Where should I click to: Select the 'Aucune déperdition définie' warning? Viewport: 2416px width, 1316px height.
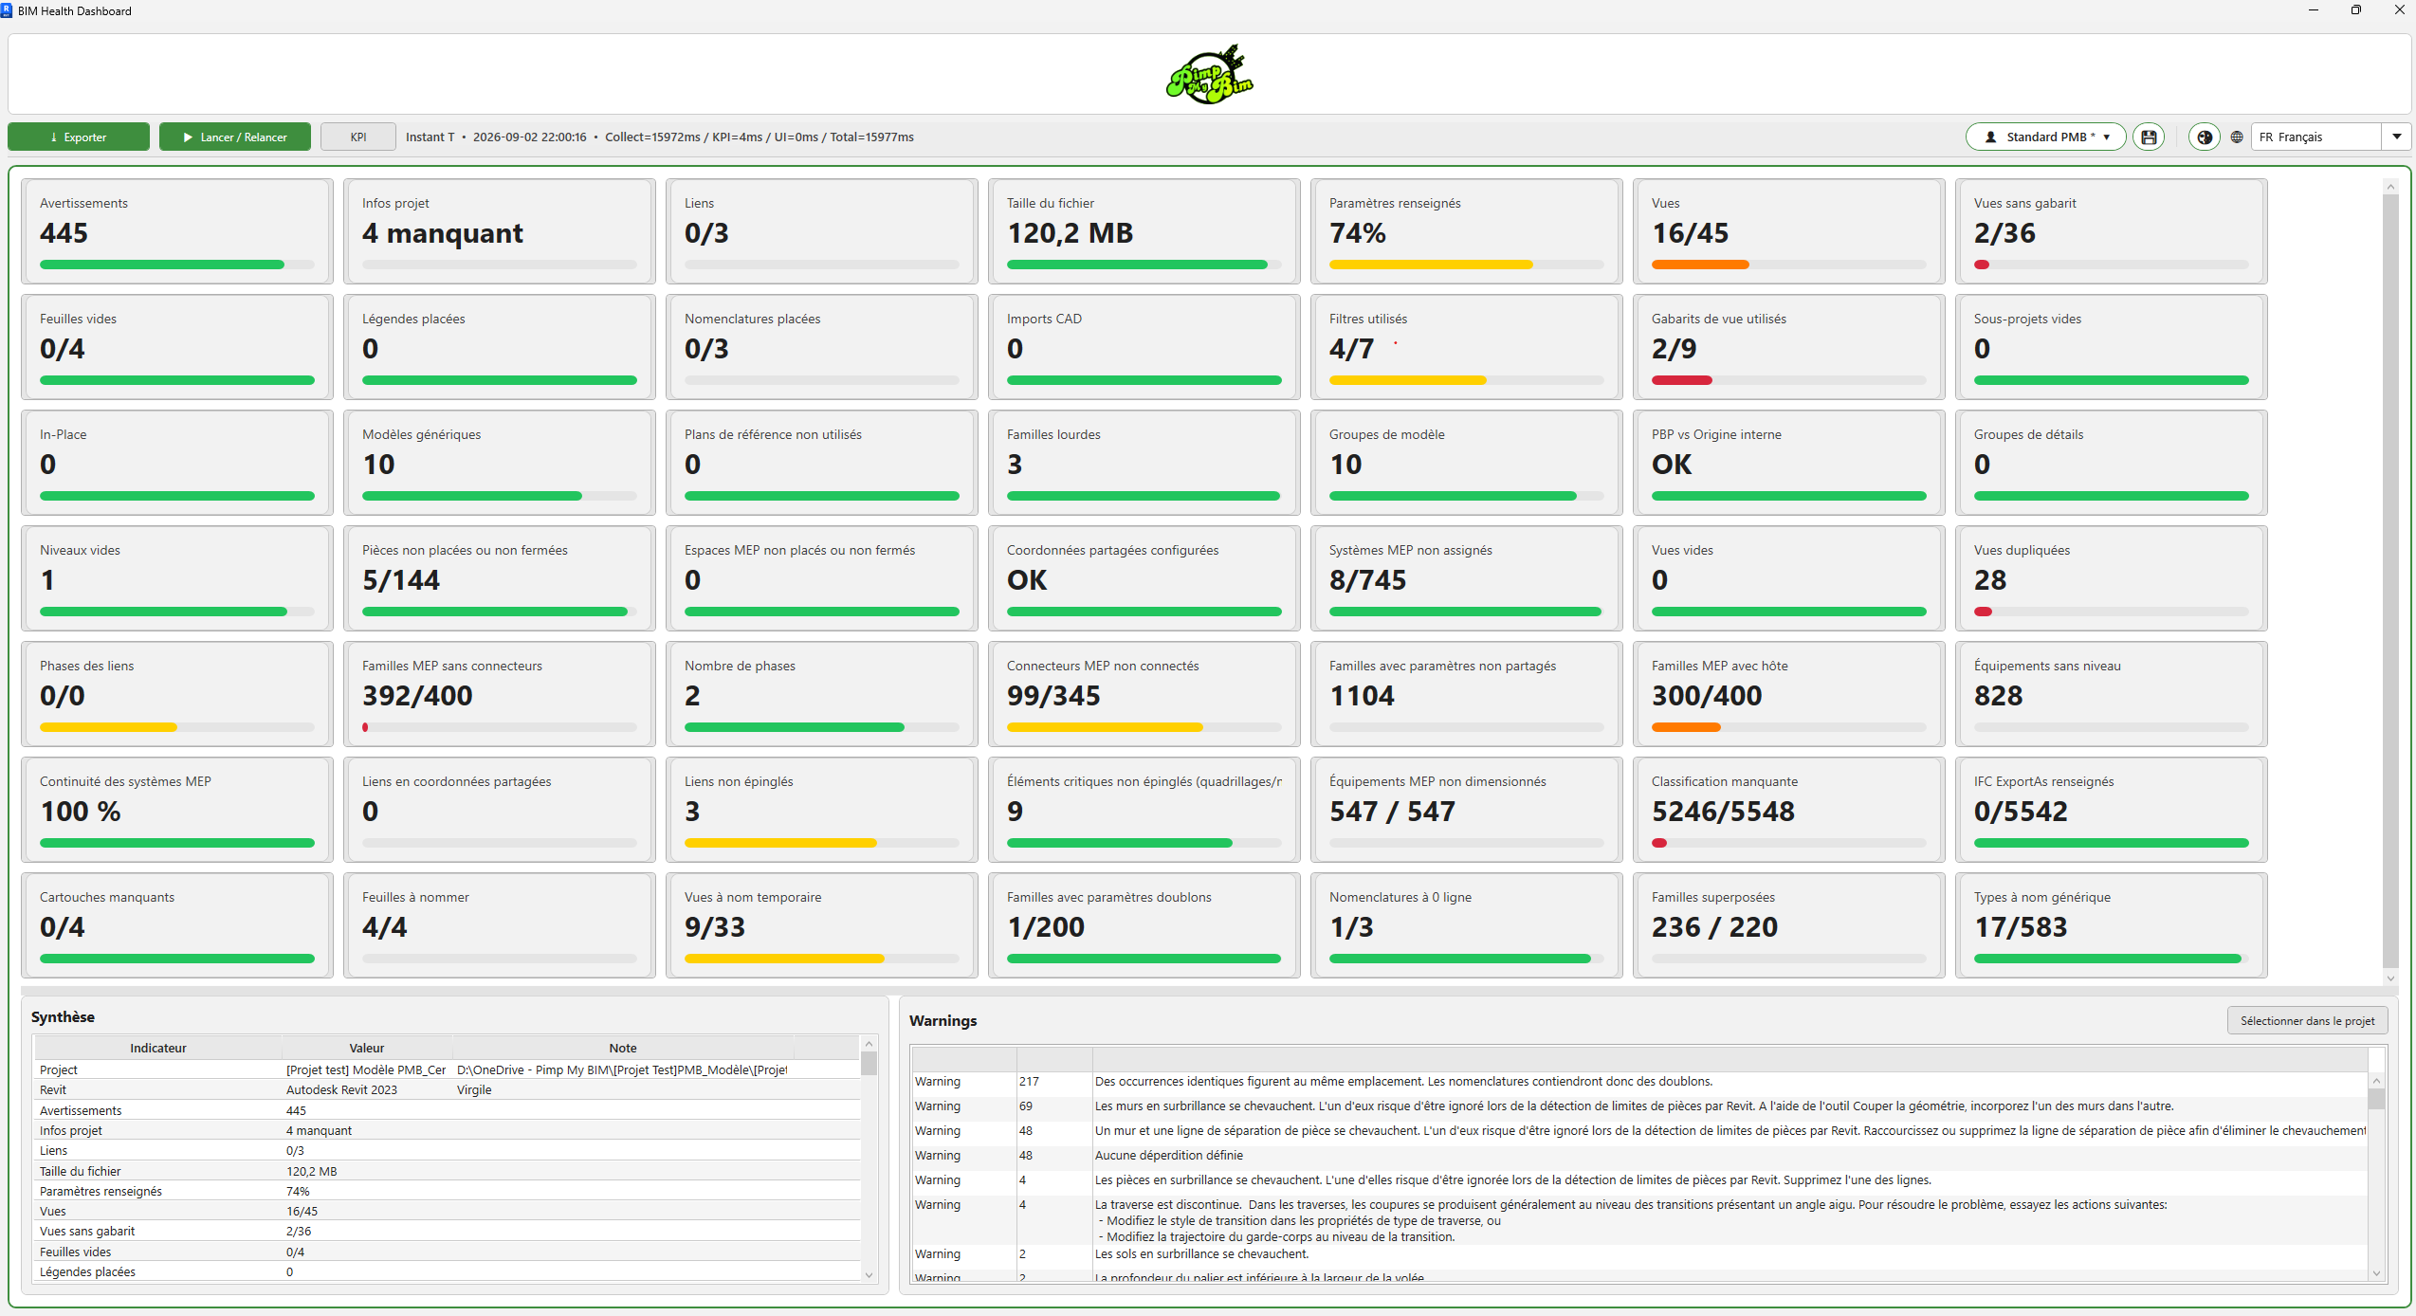1638,1156
